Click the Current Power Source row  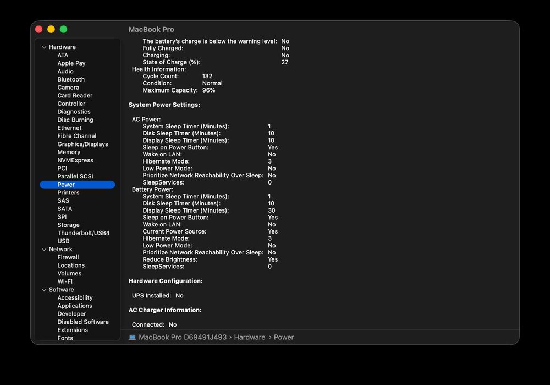coord(210,231)
